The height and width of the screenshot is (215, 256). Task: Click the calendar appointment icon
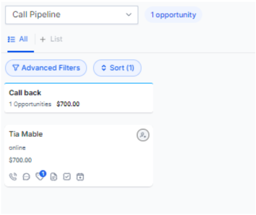[80, 176]
